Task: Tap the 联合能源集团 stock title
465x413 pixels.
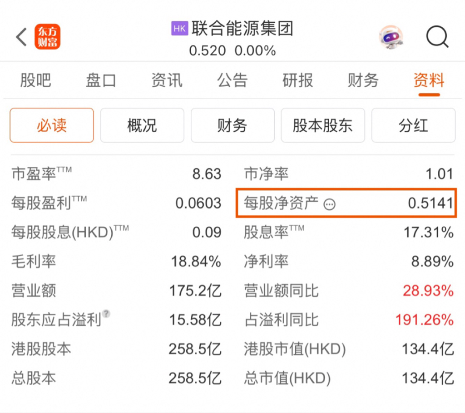Action: click(x=242, y=29)
